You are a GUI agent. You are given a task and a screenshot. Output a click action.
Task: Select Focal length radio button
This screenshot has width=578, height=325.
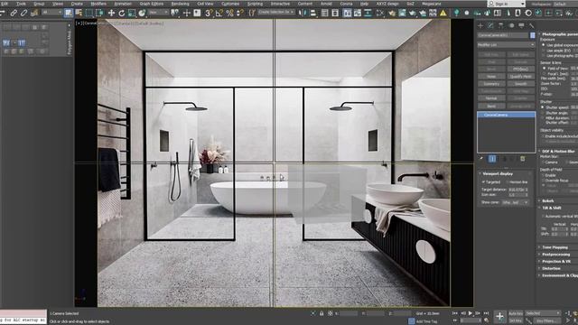pyautogui.click(x=544, y=74)
